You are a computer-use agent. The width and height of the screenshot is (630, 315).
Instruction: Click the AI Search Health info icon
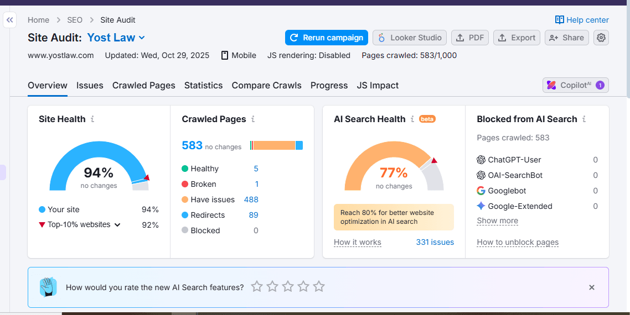[412, 119]
